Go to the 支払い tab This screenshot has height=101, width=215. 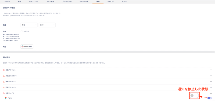[124, 2]
